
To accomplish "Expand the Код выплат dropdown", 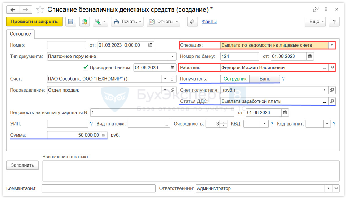I will coord(327,124).
